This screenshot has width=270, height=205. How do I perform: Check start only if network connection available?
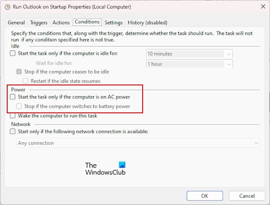point(13,132)
